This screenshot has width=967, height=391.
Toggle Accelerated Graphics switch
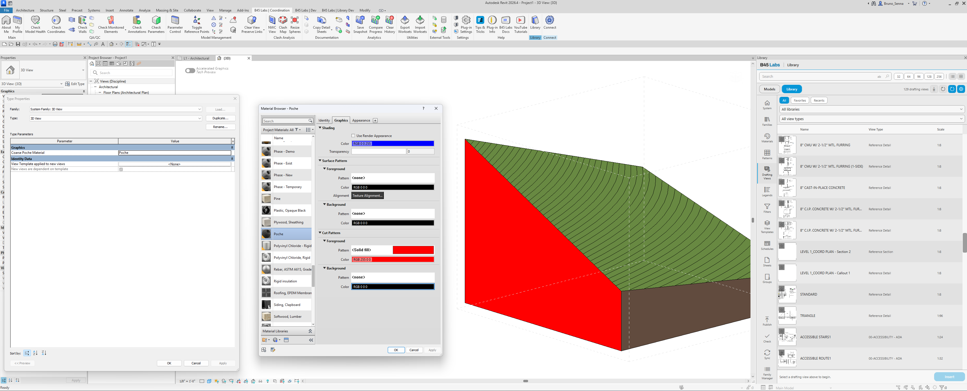[x=190, y=70]
